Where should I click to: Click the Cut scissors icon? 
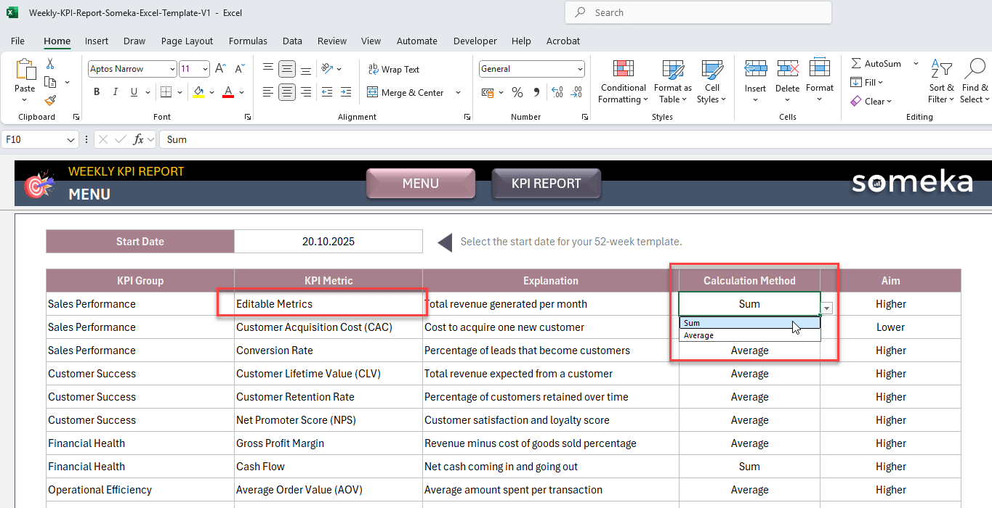coord(50,64)
